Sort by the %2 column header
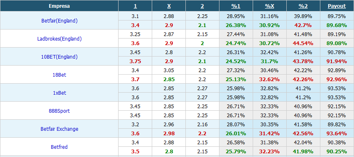354x157 pixels. (303, 6)
